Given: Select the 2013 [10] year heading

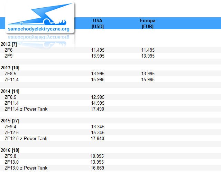Looking at the screenshot, I should pos(10,68).
